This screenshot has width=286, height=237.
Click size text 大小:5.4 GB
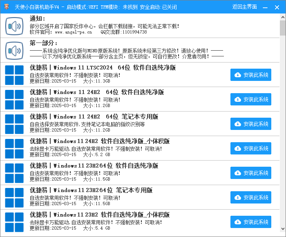[97, 228]
